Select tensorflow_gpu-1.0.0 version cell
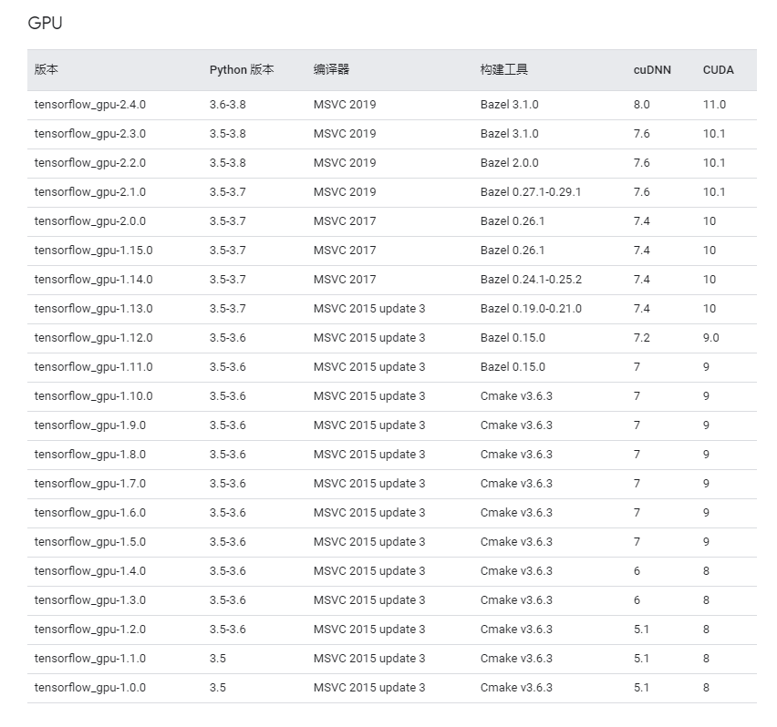Screen dimensions: 777x727 point(89,689)
